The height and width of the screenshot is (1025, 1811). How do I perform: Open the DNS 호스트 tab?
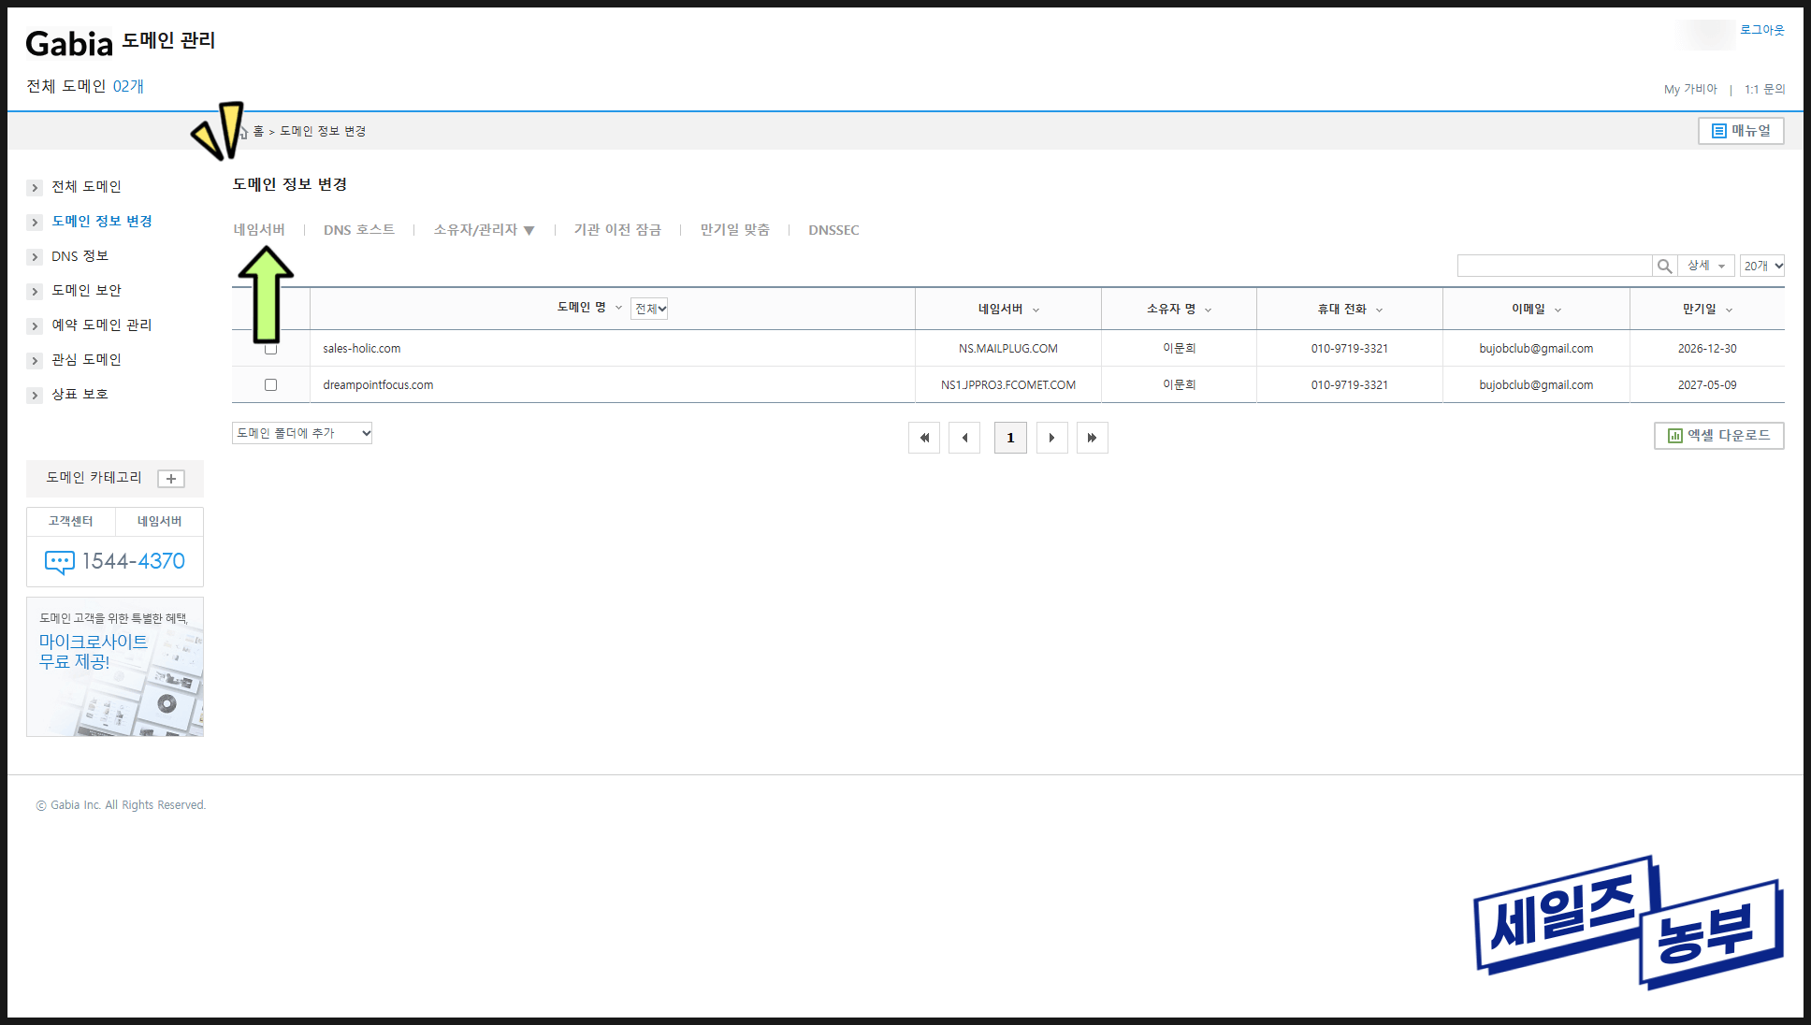click(x=359, y=230)
